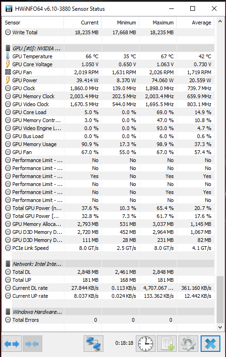Open sensor settings gear icon
Screen dimensions: 226x357
[x=188, y=344]
